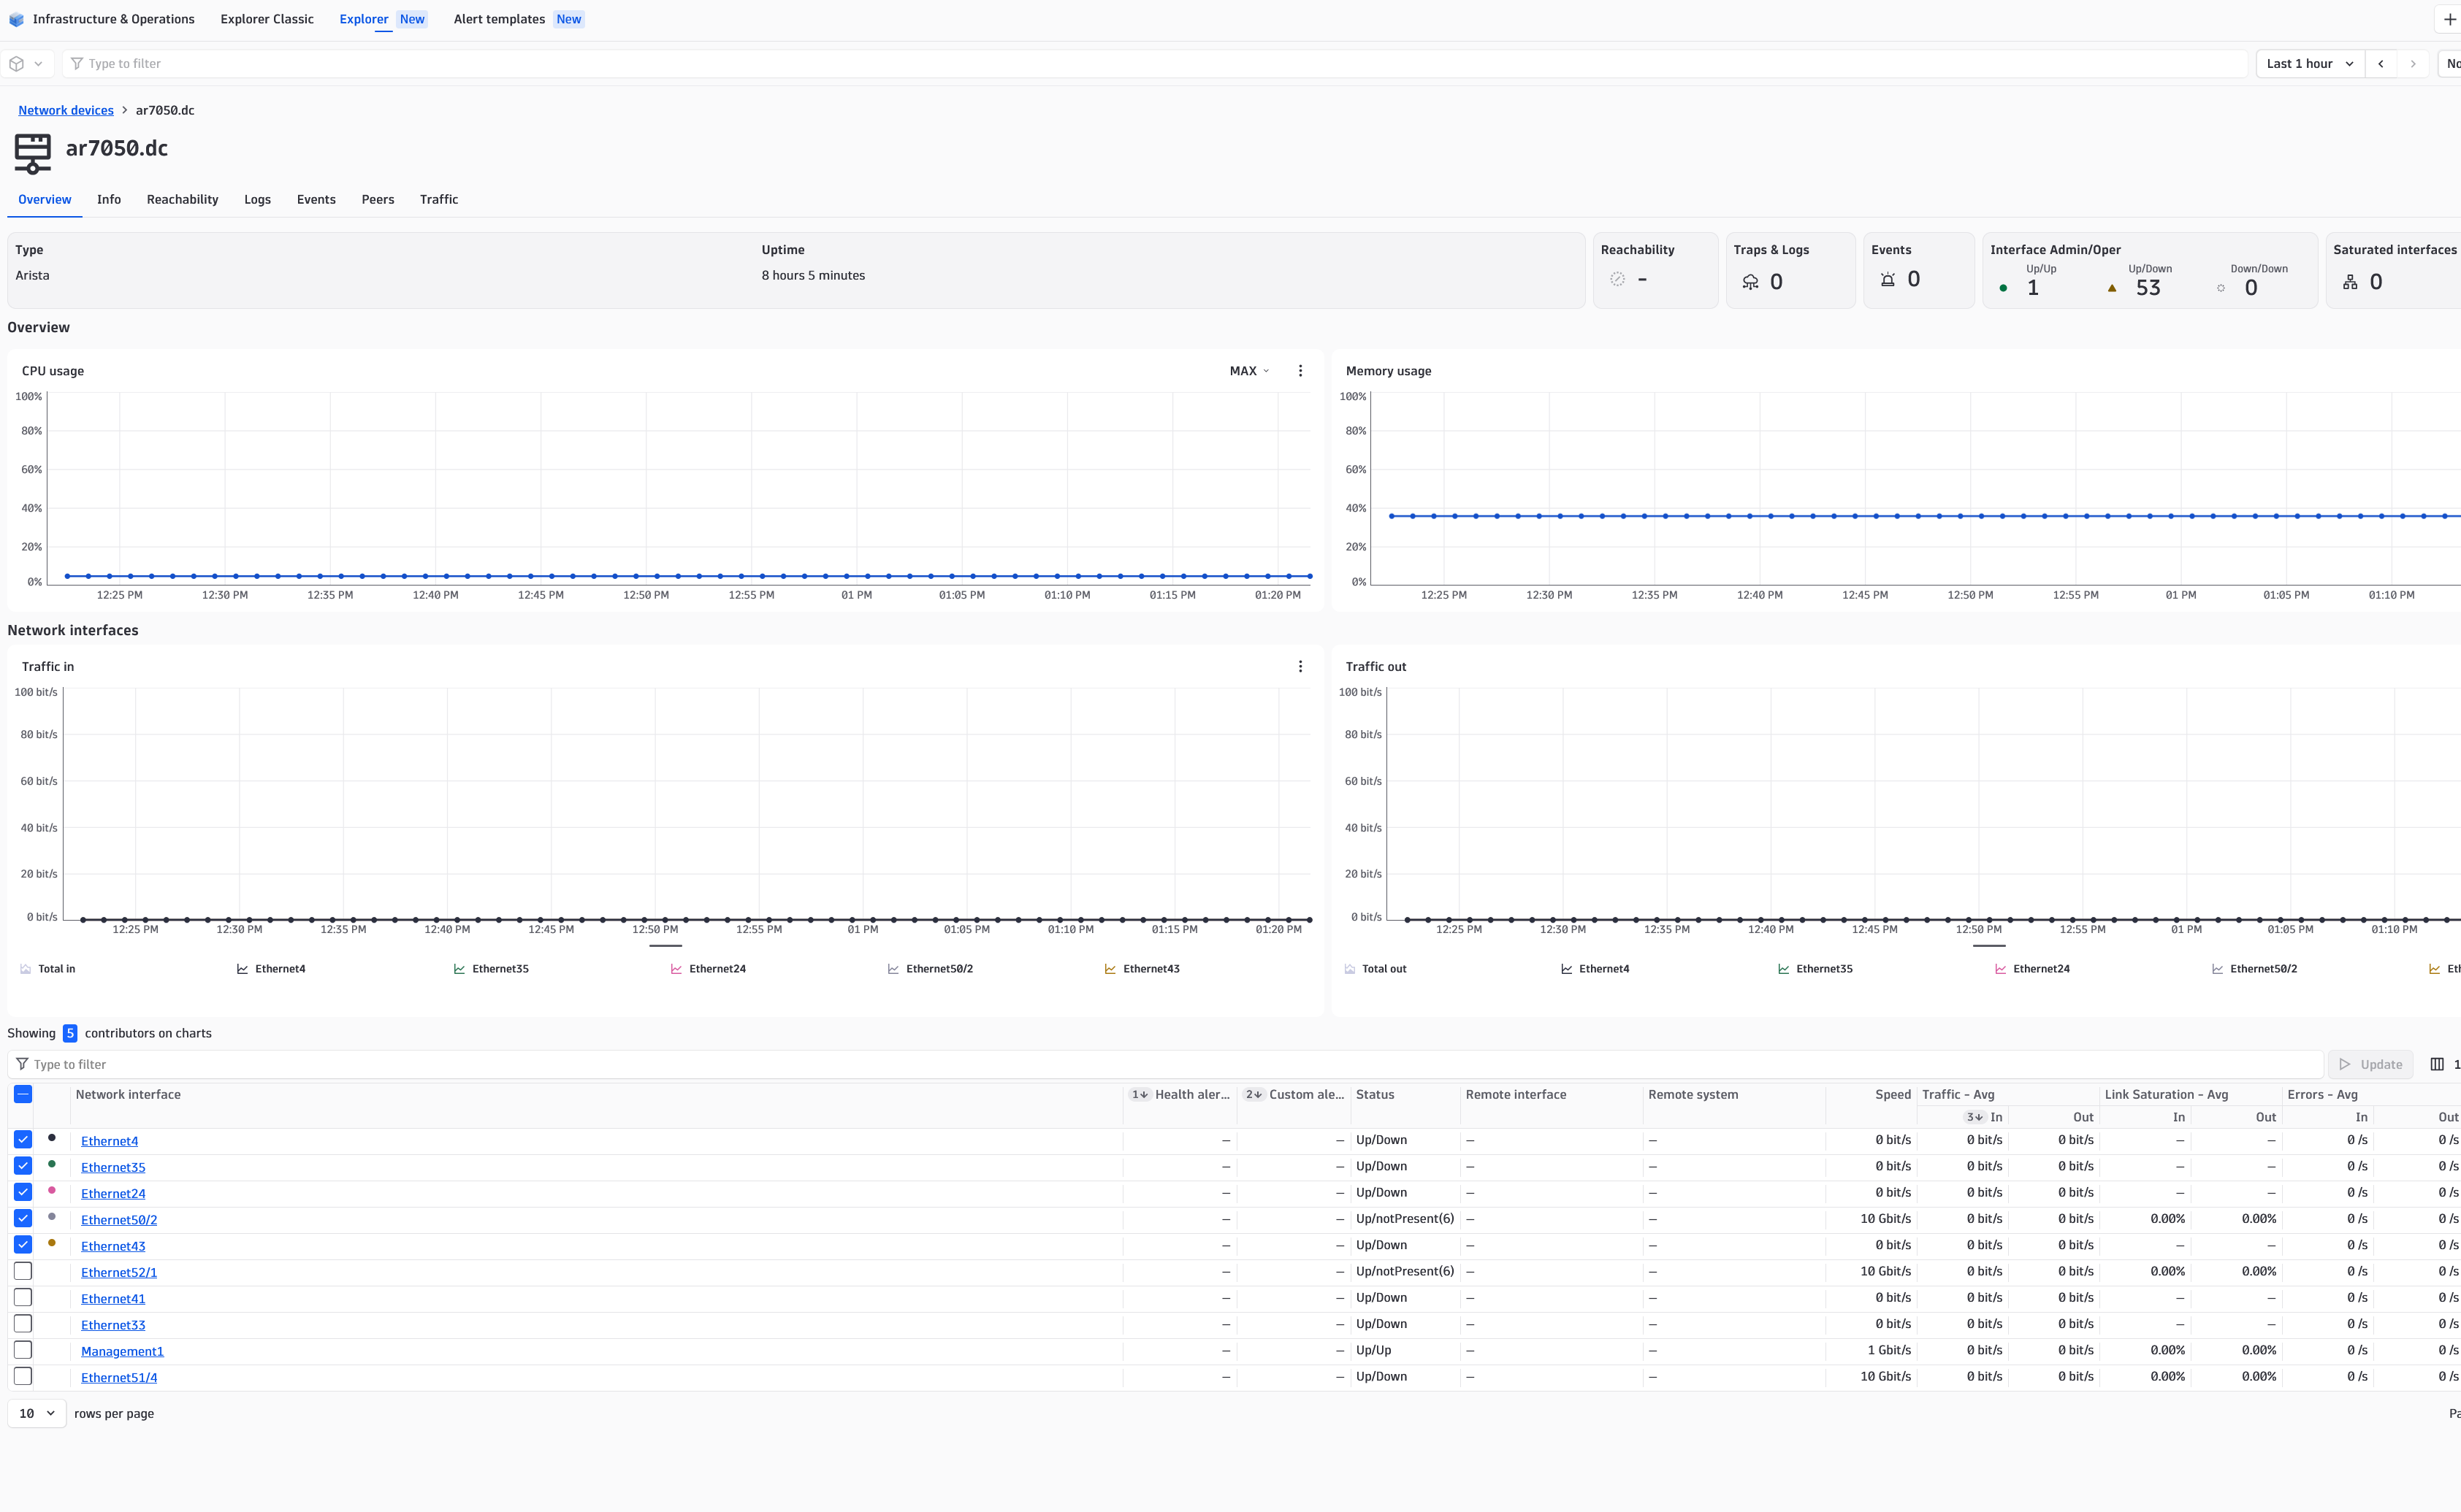Click the green Up/Up status dot
This screenshot has width=2461, height=1512.
point(2003,288)
